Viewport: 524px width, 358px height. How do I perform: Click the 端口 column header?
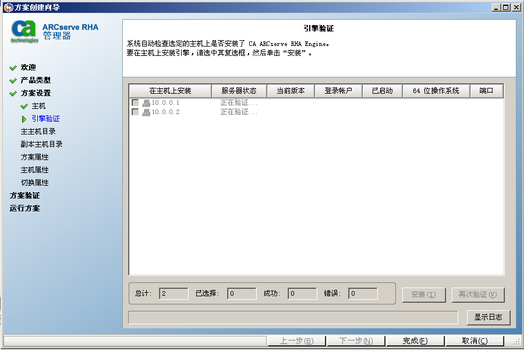click(x=486, y=91)
